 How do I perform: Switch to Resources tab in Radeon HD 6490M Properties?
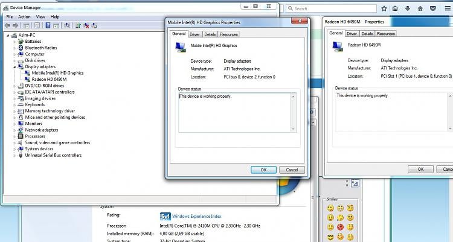coord(386,34)
